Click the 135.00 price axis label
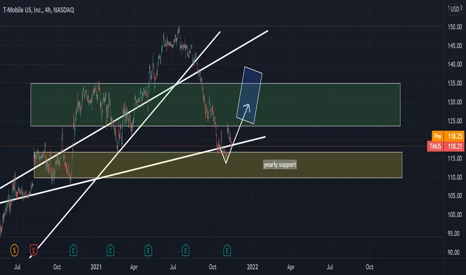Screen dimensions: 466x275 454,83
